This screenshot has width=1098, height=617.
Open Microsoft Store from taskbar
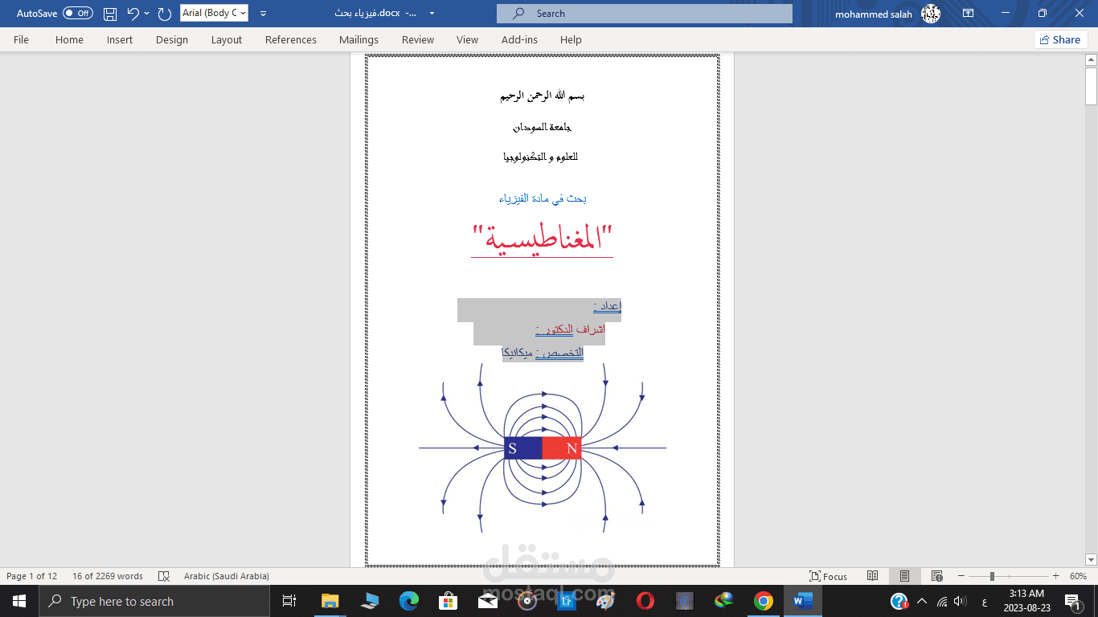click(x=449, y=601)
